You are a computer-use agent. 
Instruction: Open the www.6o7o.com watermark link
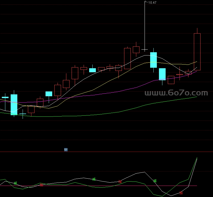coord(176,93)
